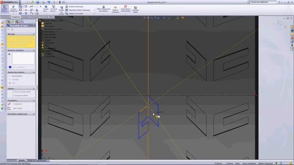This screenshot has width=294, height=165.
Task: Open dropdown arrow below Cotation intelligente
Action: pyautogui.click(x=13, y=14)
